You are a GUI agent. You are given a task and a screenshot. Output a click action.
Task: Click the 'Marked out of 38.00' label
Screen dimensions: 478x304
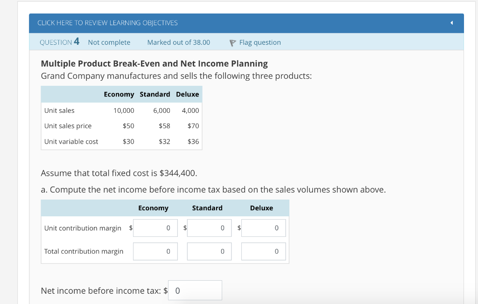(178, 42)
